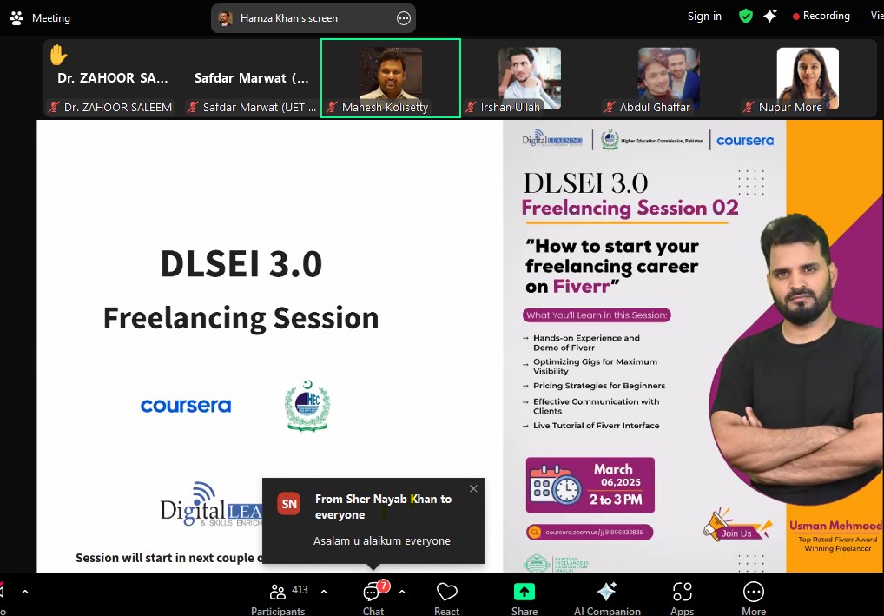The image size is (884, 616).
Task: Select Mahesh Kolisetty's video thumbnail
Action: (390, 76)
